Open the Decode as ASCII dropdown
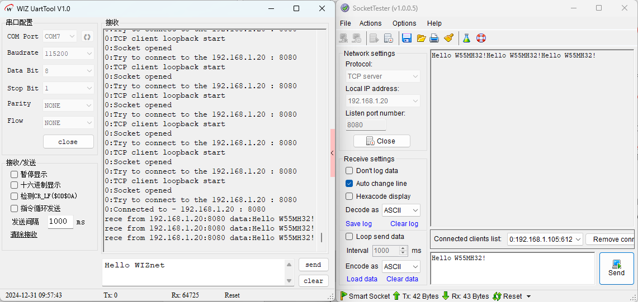 (401, 210)
